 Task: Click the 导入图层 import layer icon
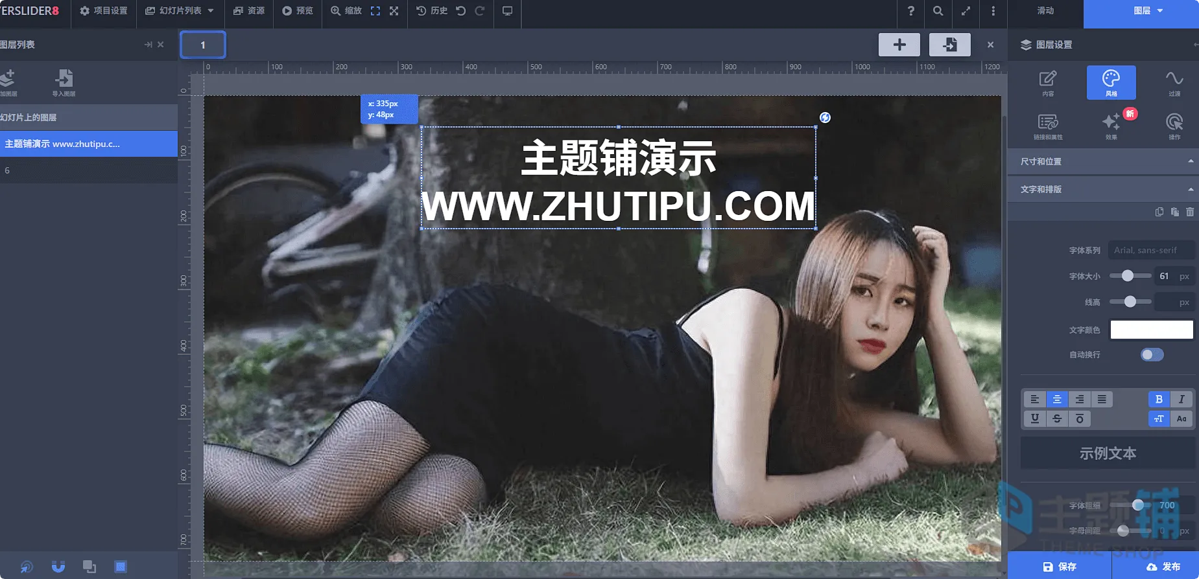(64, 82)
